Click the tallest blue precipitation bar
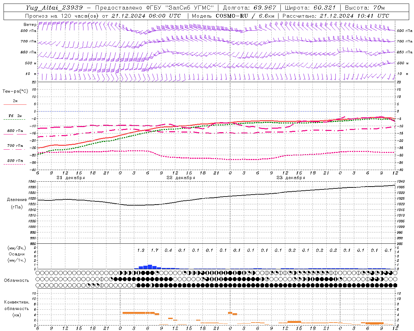 pyautogui.click(x=150, y=267)
